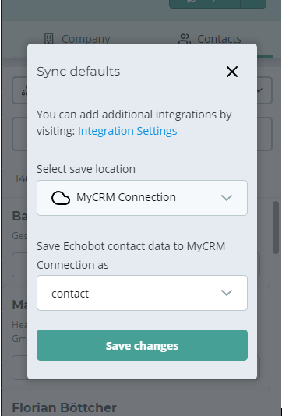Viewport: 282px width, 416px height.
Task: Close the Sync defaults dialog
Action: pos(232,72)
